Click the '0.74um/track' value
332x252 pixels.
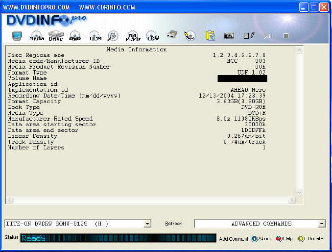click(244, 142)
